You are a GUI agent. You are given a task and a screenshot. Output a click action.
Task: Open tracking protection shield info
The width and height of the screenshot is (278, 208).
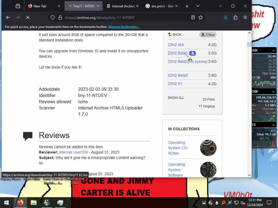(53, 18)
